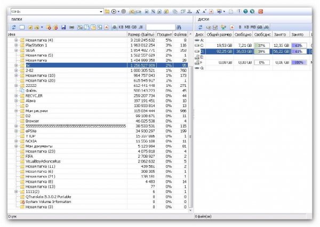Toggle KB size units in folders toolbar
The height and width of the screenshot is (227, 320).
[x=121, y=27]
